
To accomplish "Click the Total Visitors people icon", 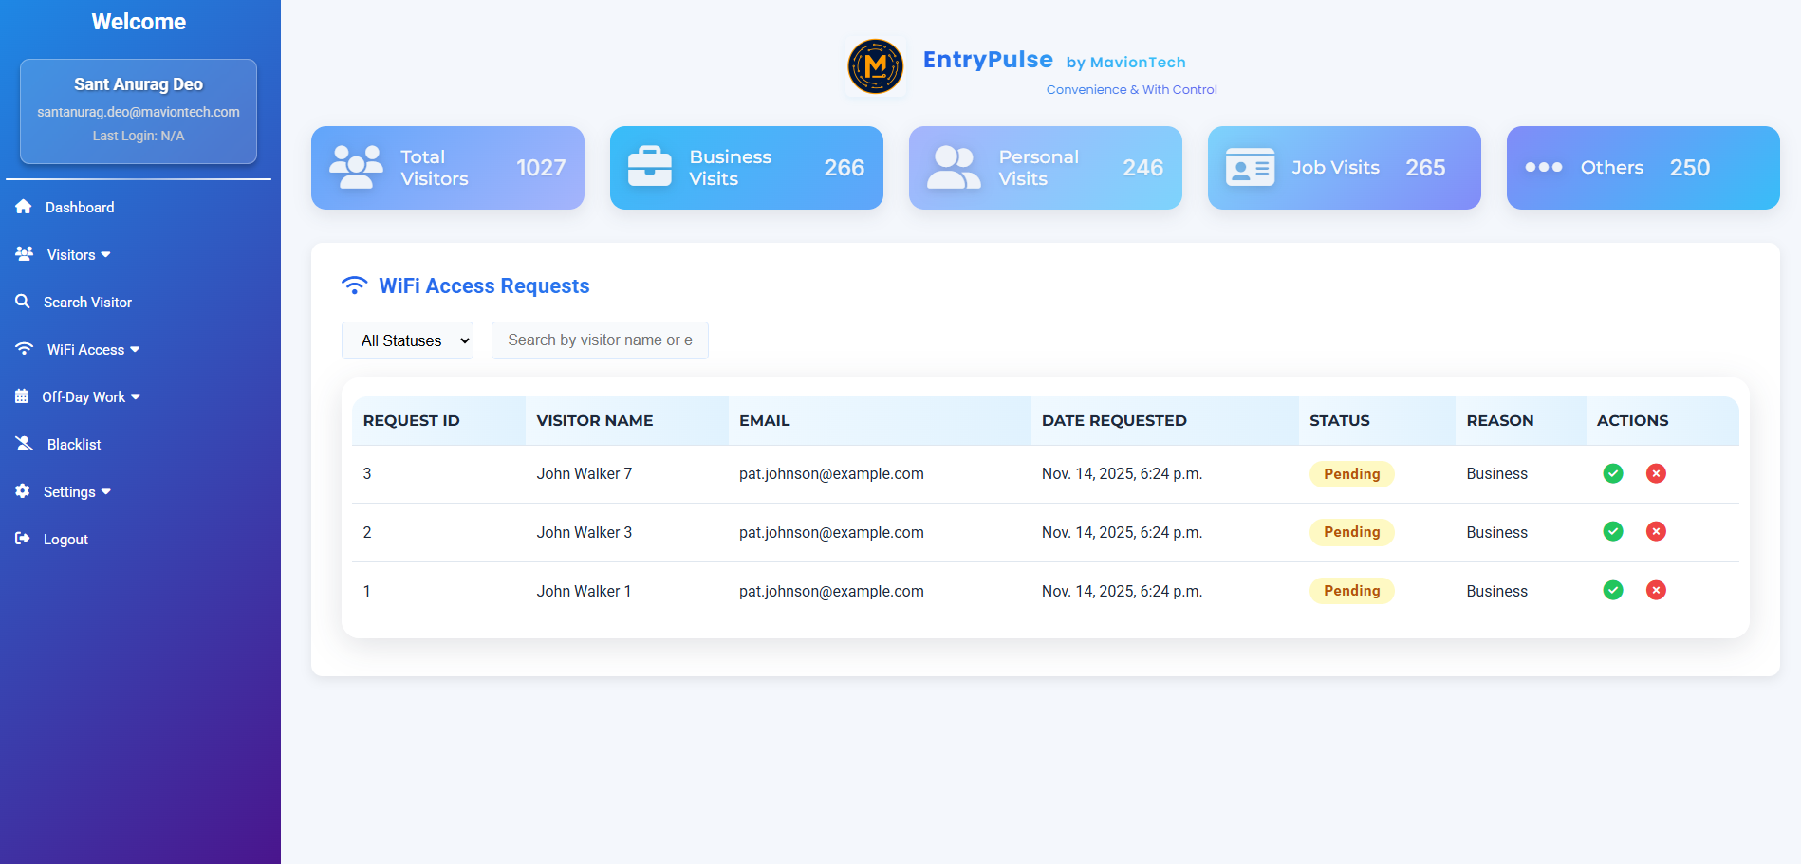I will point(356,168).
